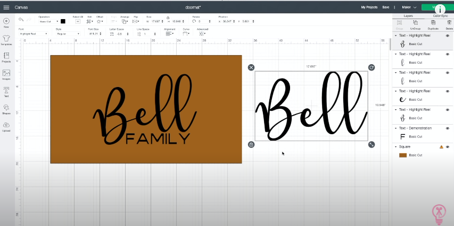This screenshot has height=226, width=454.
Task: Click the black operation color swatch
Action: (x=63, y=21)
